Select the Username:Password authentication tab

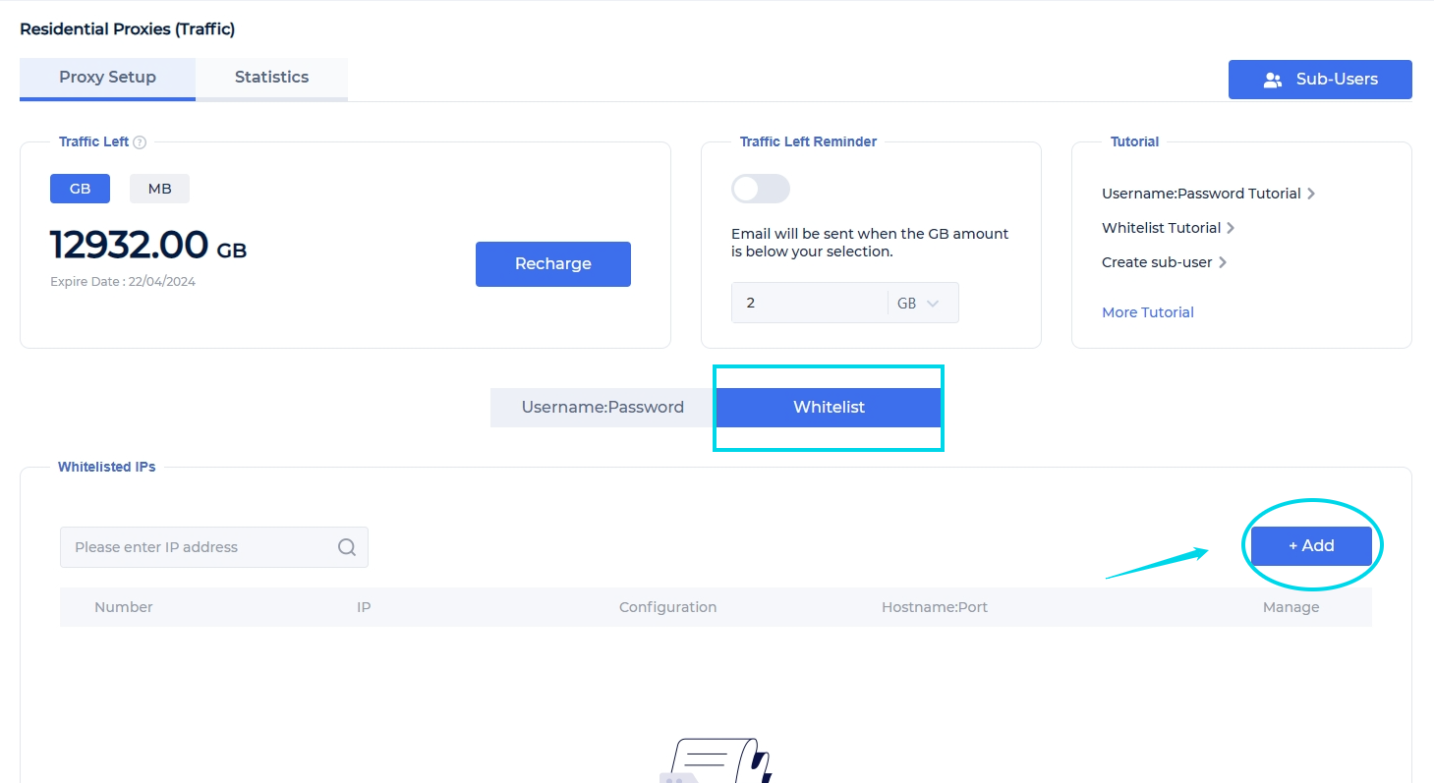602,407
